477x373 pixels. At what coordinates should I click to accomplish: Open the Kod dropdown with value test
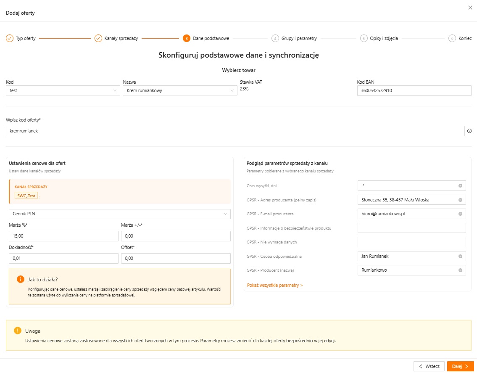(x=63, y=90)
